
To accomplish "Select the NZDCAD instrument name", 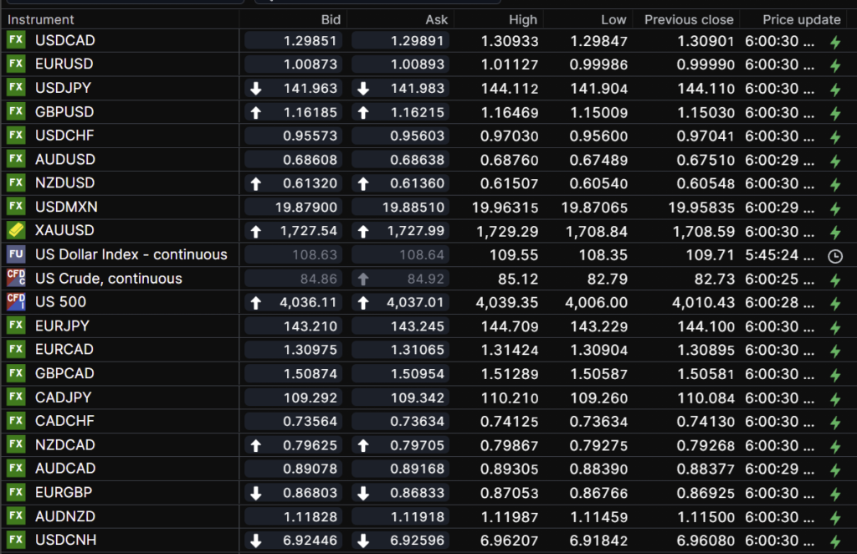I will click(x=65, y=444).
